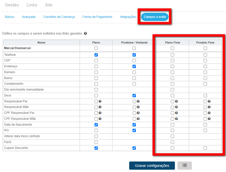Click help icon for Responsável Mãe Produtos / Visitante column
This screenshot has width=226, height=172.
138,107
